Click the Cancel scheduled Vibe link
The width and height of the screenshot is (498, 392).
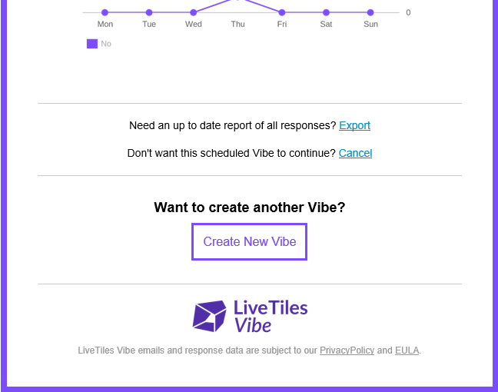[x=355, y=153]
